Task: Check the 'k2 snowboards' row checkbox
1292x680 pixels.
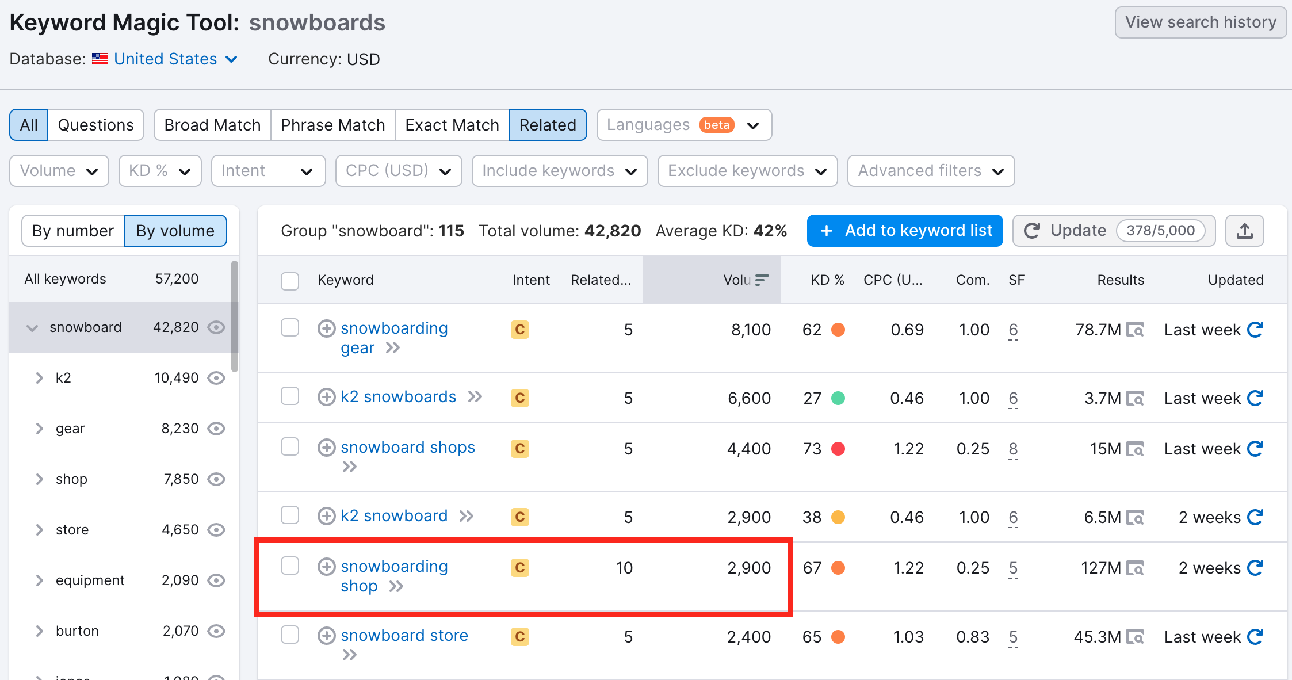Action: 290,396
